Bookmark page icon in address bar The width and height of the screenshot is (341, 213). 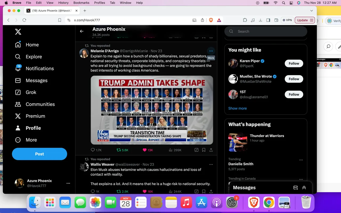pos(60,20)
